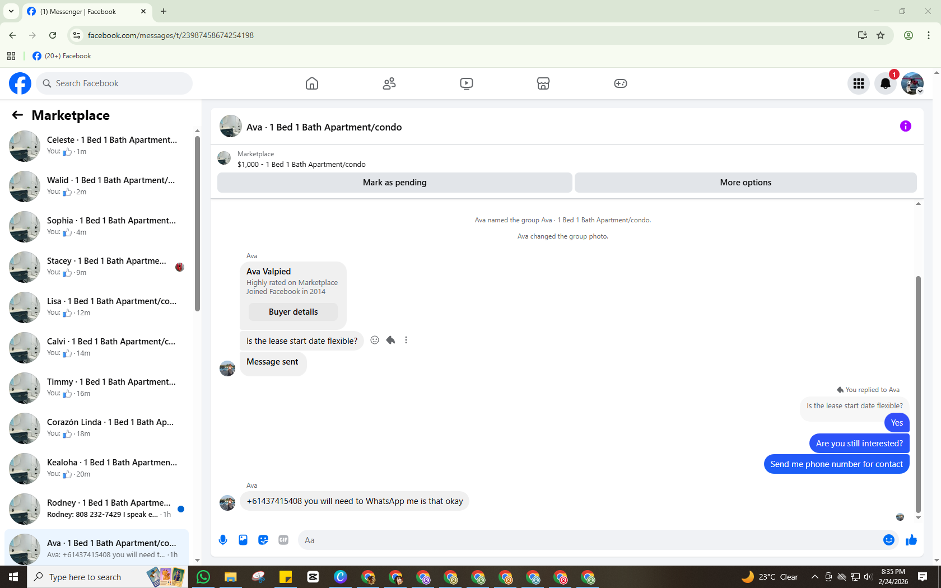The image size is (941, 588).
Task: Open the Facebook Home icon
Action: [312, 83]
